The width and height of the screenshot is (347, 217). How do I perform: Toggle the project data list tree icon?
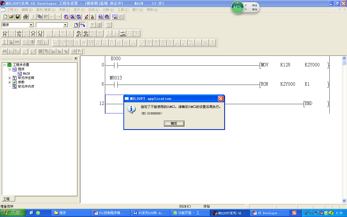coord(83,25)
